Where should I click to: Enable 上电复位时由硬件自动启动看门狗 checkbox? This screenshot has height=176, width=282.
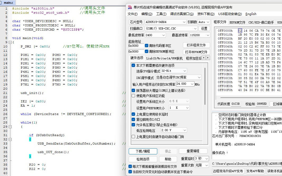(133, 137)
